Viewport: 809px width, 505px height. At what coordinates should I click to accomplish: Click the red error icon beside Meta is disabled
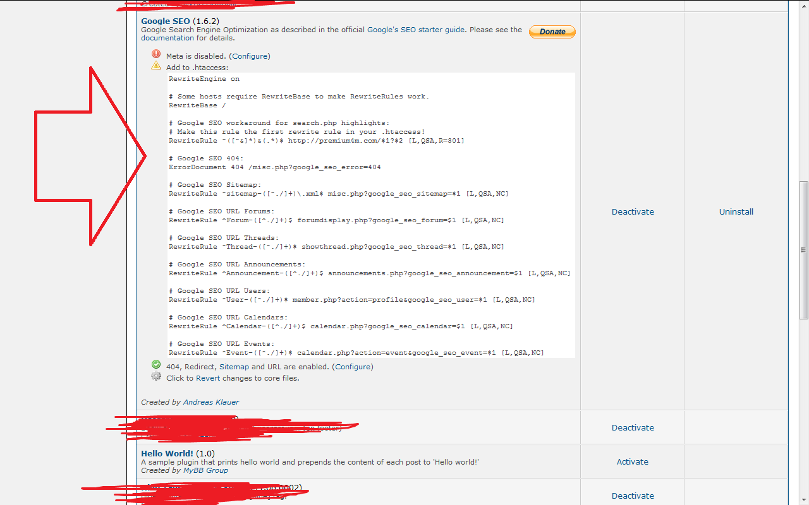(x=156, y=54)
